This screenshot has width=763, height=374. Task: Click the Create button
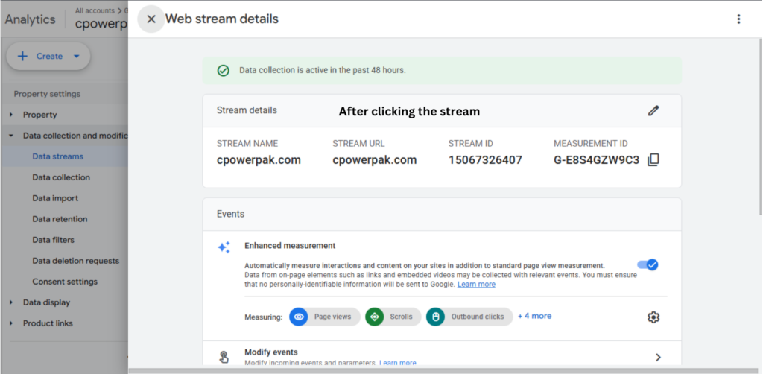[x=48, y=57]
